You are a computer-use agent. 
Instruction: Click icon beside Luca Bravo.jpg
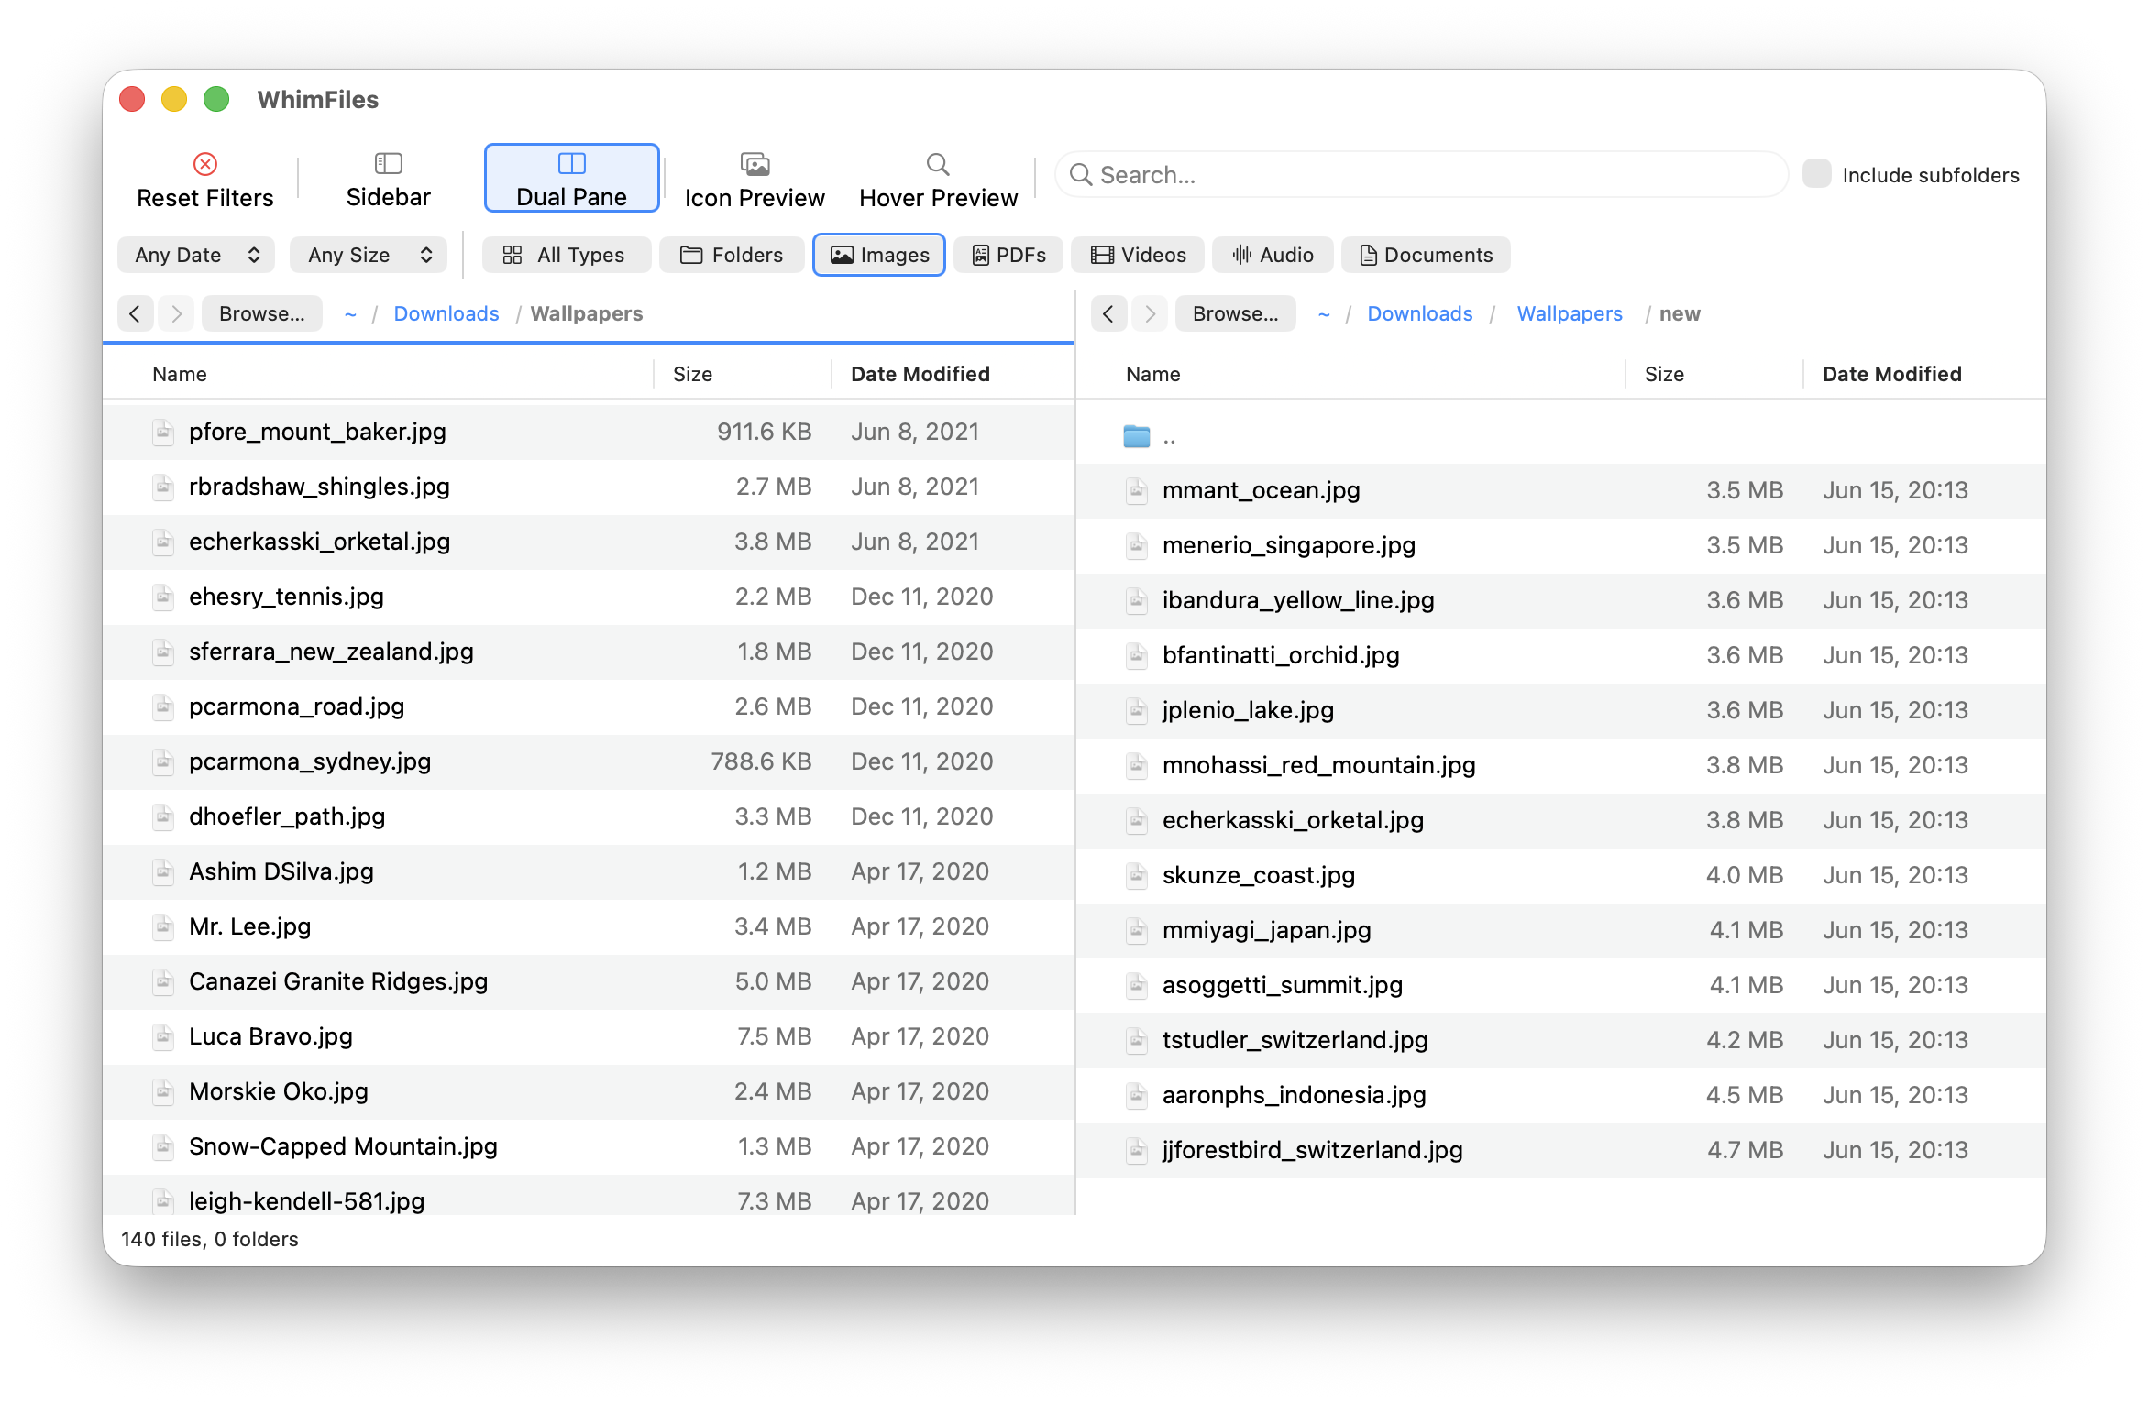tap(163, 1036)
